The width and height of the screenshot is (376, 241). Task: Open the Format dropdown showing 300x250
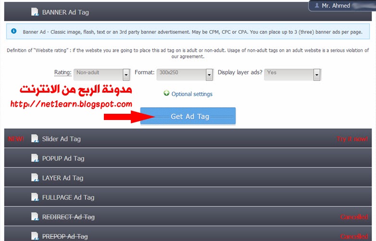[x=185, y=74]
